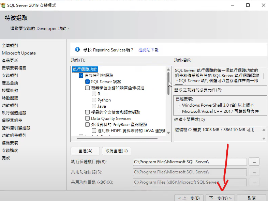Select 執行個體功能 tree heading
The height and width of the screenshot is (201, 268).
[85, 69]
